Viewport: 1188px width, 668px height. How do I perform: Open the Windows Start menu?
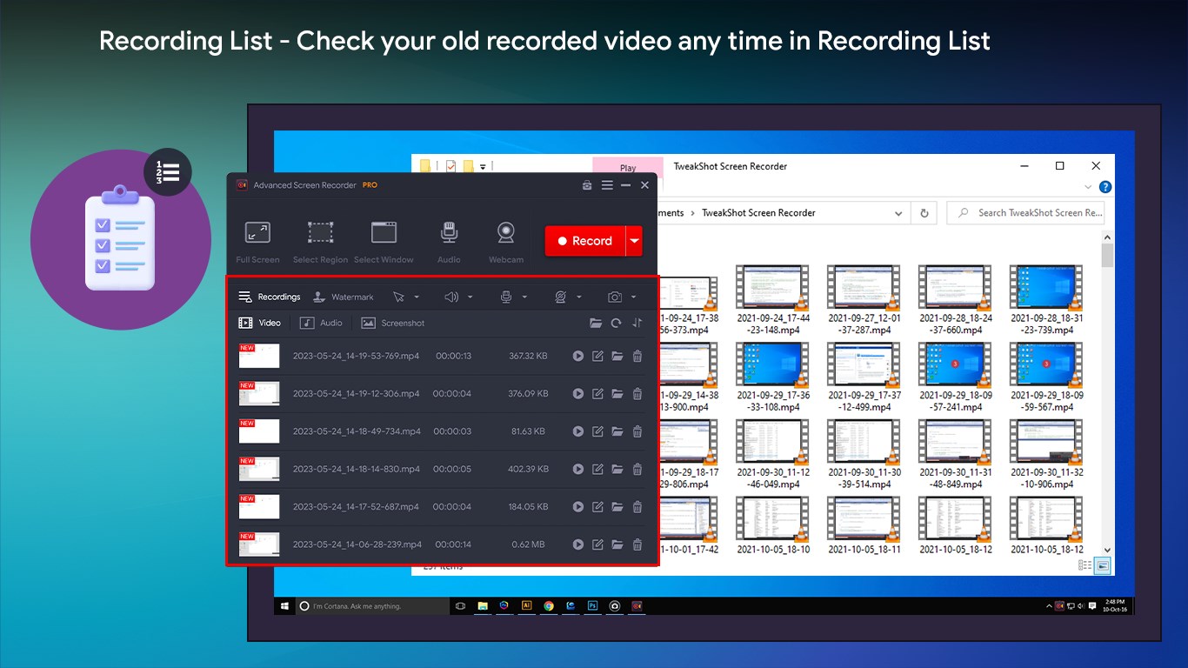pyautogui.click(x=284, y=605)
